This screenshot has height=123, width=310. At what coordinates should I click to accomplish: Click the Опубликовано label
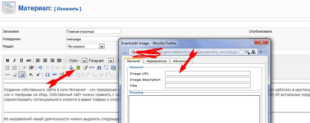pos(260,31)
